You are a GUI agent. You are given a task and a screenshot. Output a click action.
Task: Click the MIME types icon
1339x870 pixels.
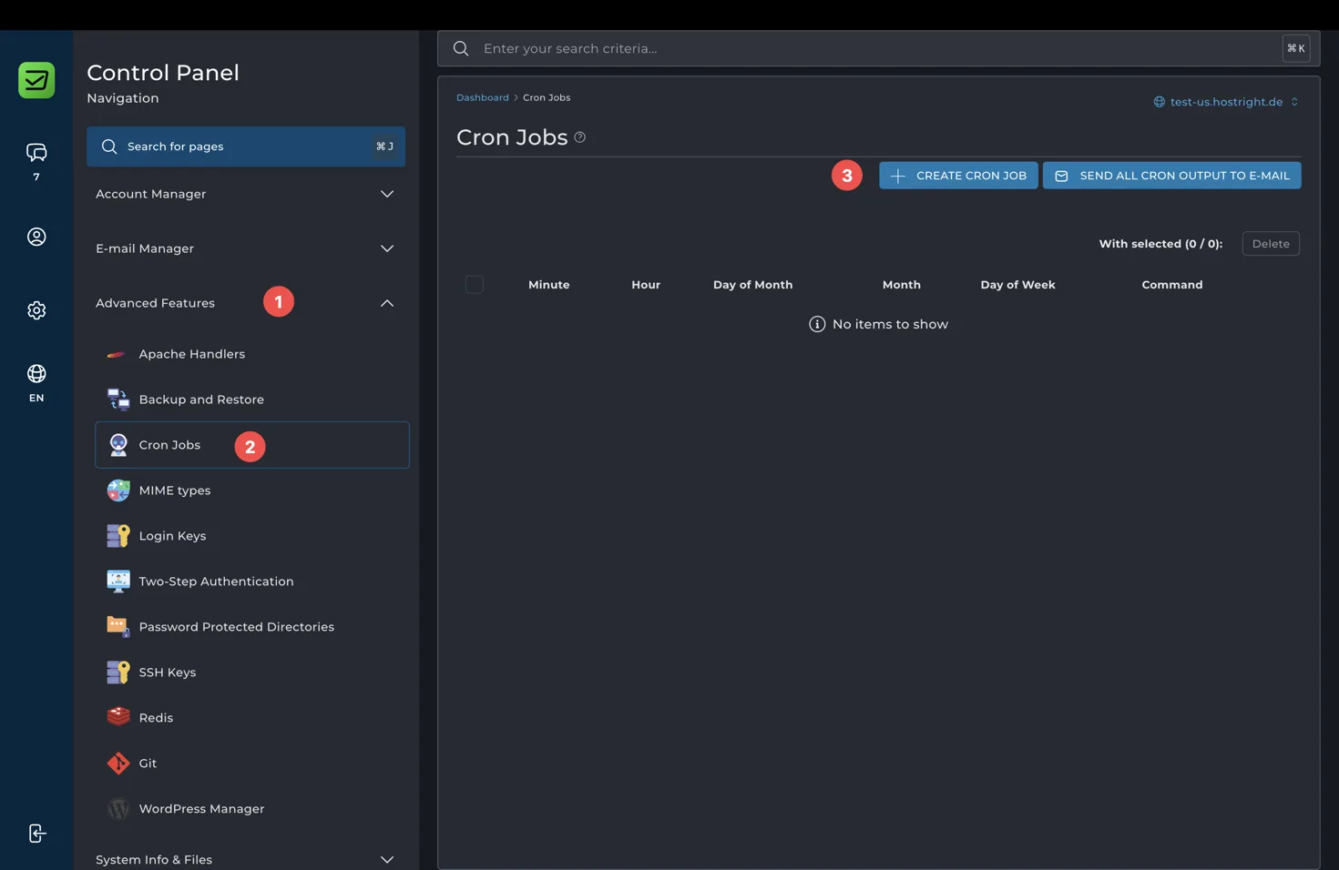tap(118, 491)
